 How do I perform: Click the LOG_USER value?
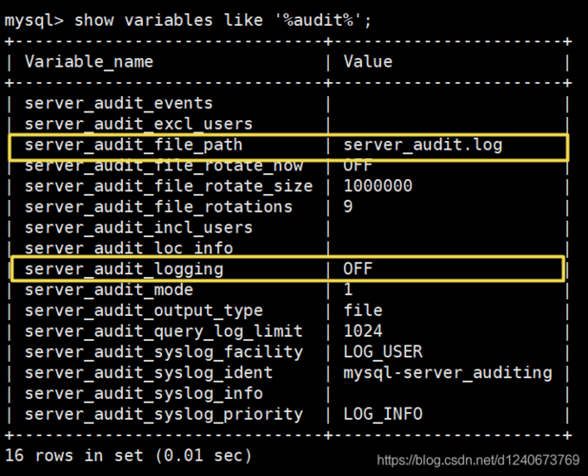[383, 352]
